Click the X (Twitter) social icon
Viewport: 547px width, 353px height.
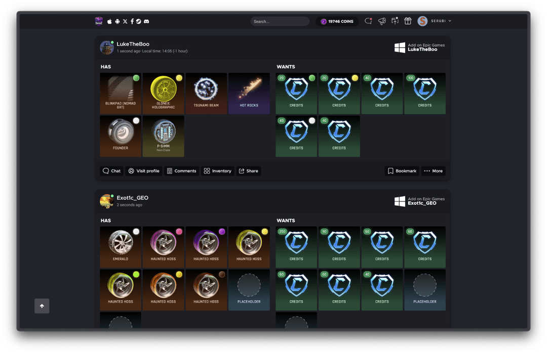125,21
